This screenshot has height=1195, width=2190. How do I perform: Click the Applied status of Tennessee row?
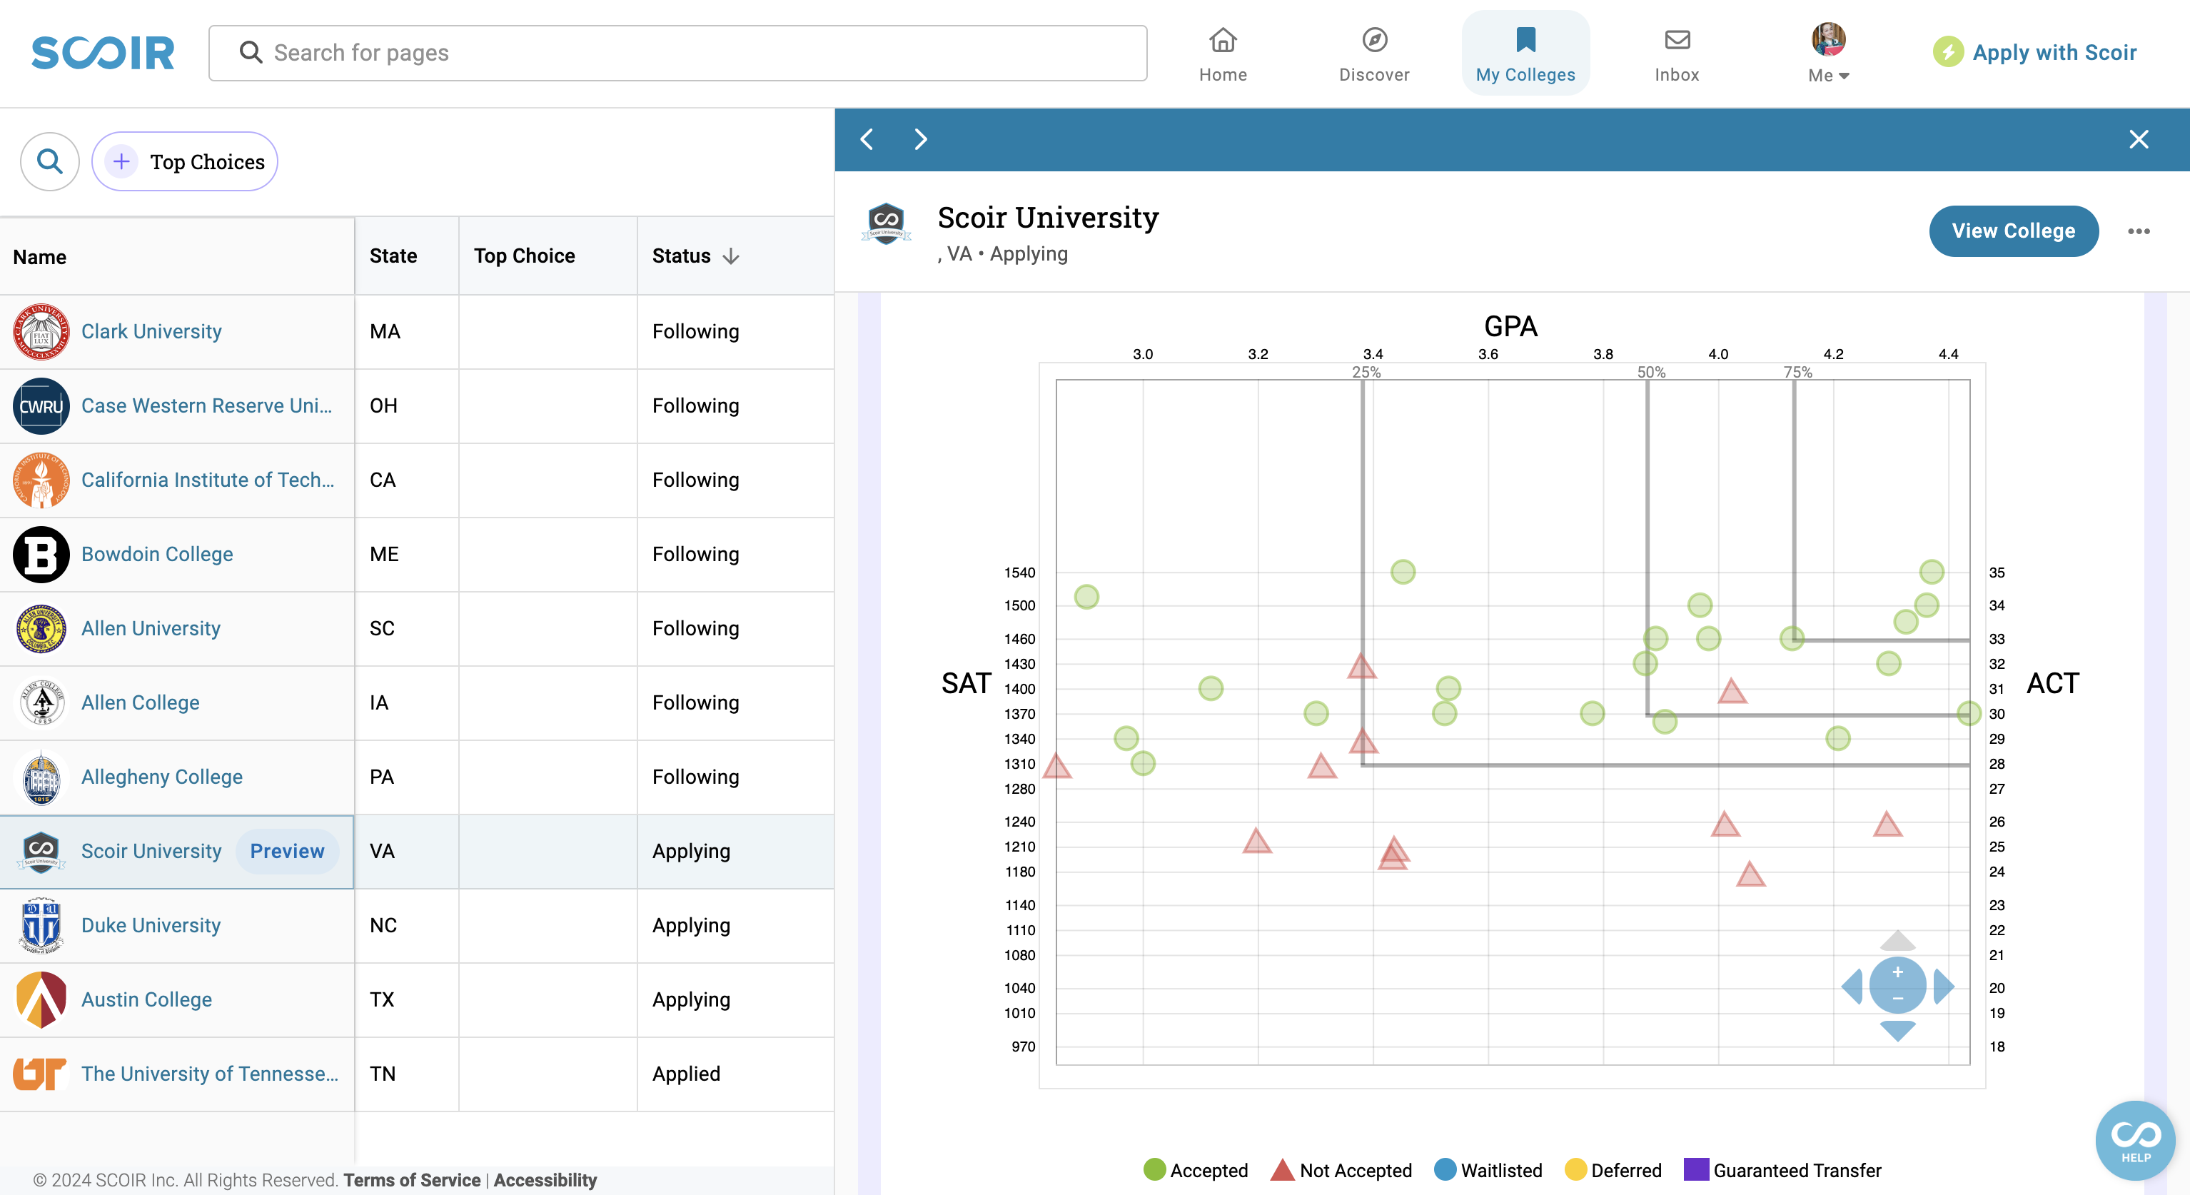[x=686, y=1074]
